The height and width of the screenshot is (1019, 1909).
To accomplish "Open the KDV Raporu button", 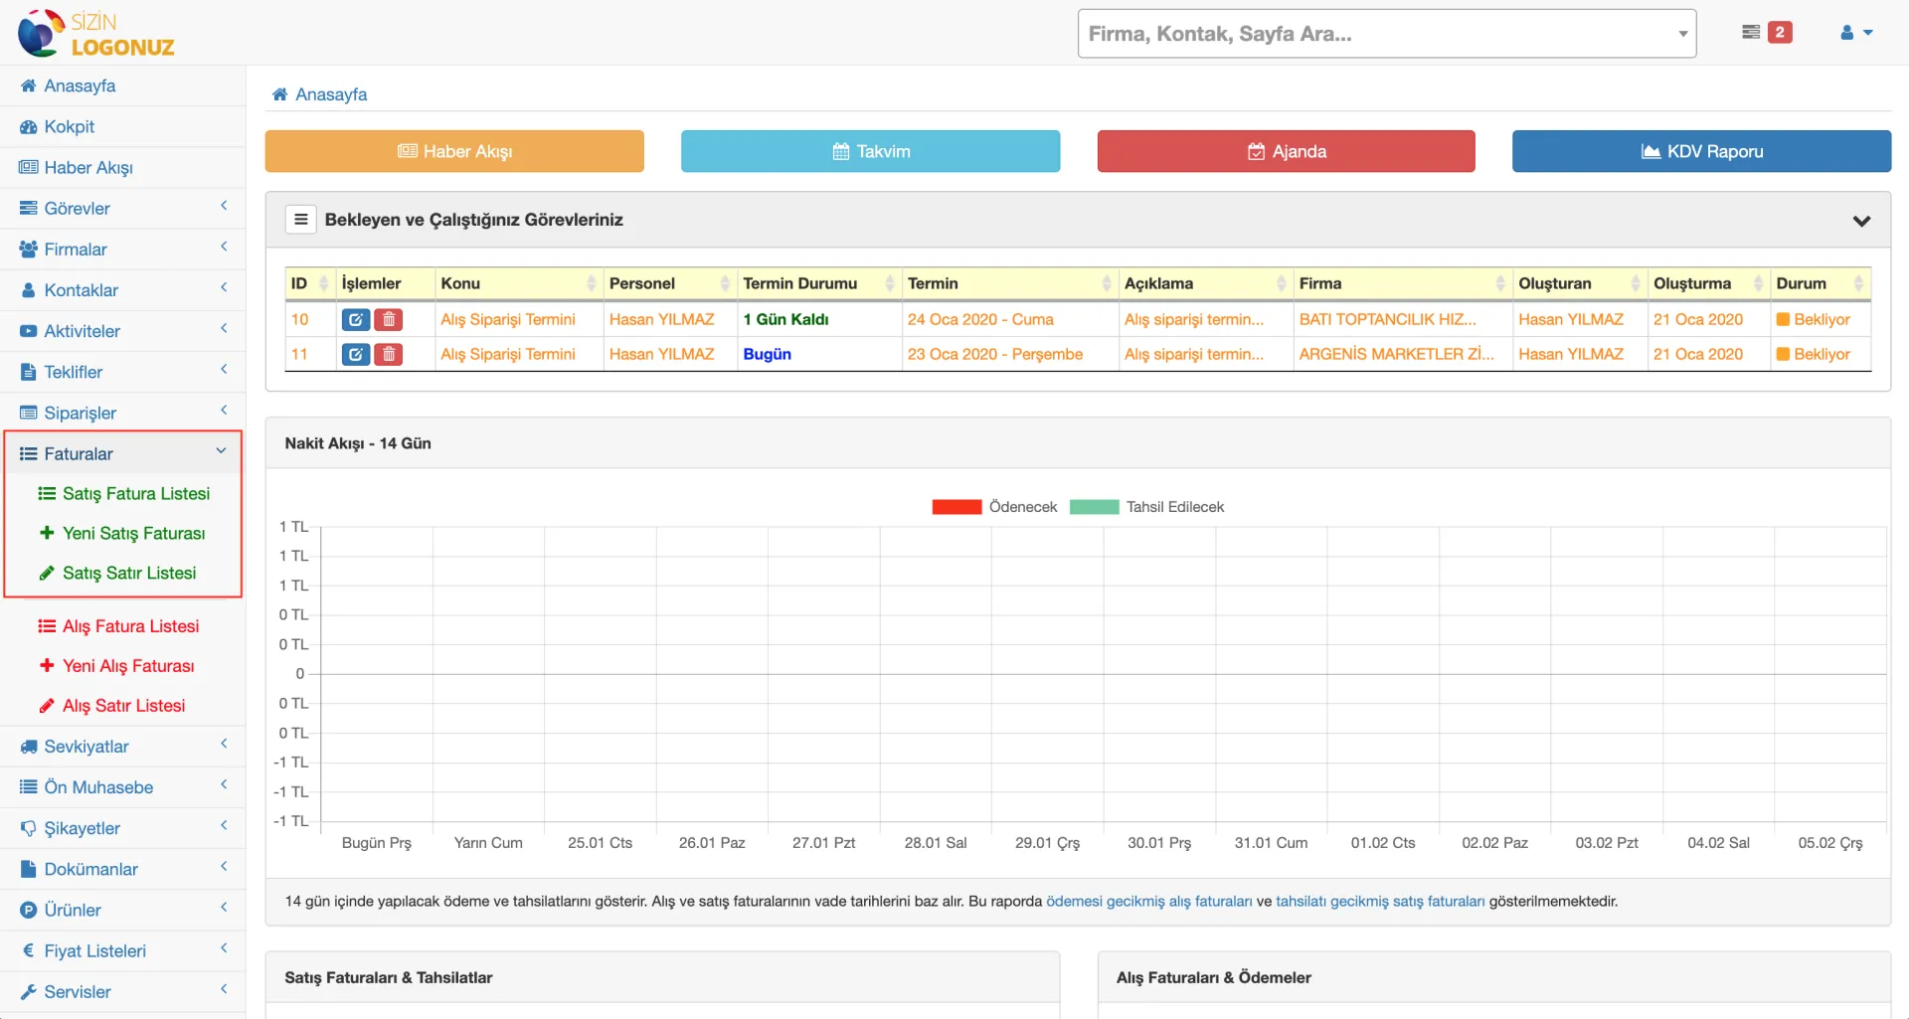I will 1701,151.
